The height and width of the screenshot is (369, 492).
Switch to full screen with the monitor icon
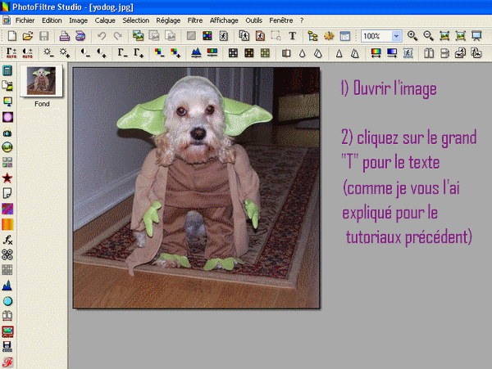pos(476,36)
